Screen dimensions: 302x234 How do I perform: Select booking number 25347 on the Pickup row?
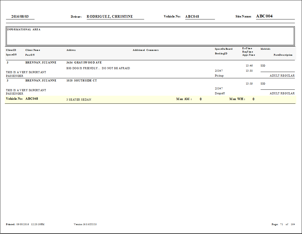(x=219, y=71)
